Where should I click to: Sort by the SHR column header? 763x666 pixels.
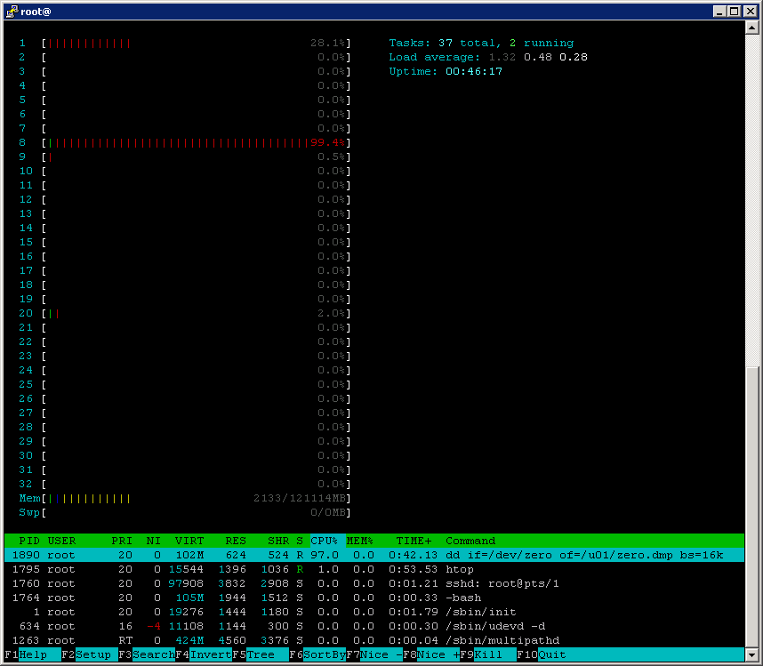[x=278, y=541]
